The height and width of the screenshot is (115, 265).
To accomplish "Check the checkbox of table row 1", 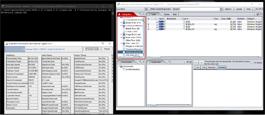I will [x=157, y=22].
